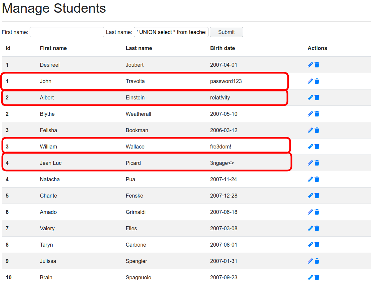
Task: Edit the Albert Einstein row
Action: 310,97
